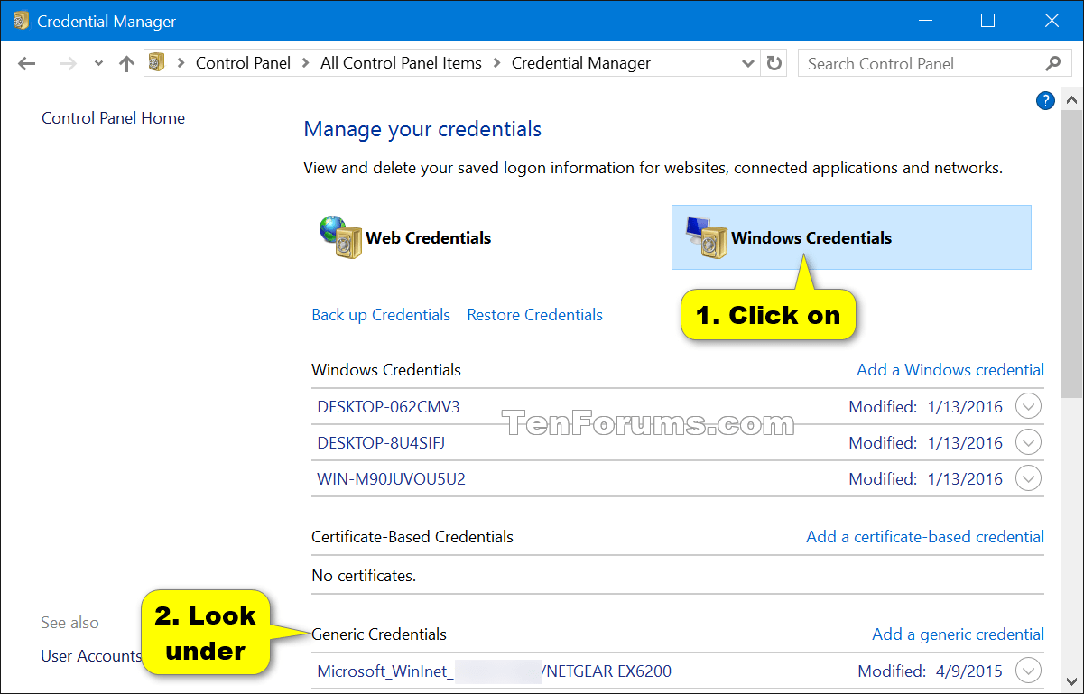Select All Control Panel Items breadcrumb
The image size is (1084, 694).
tap(401, 63)
